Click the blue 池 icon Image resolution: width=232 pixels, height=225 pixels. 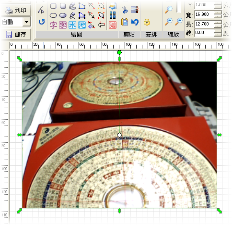(x=82, y=25)
